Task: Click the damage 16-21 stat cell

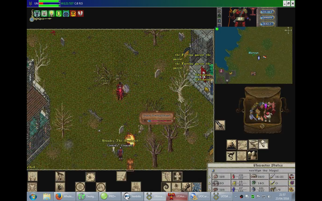Action: [278, 176]
